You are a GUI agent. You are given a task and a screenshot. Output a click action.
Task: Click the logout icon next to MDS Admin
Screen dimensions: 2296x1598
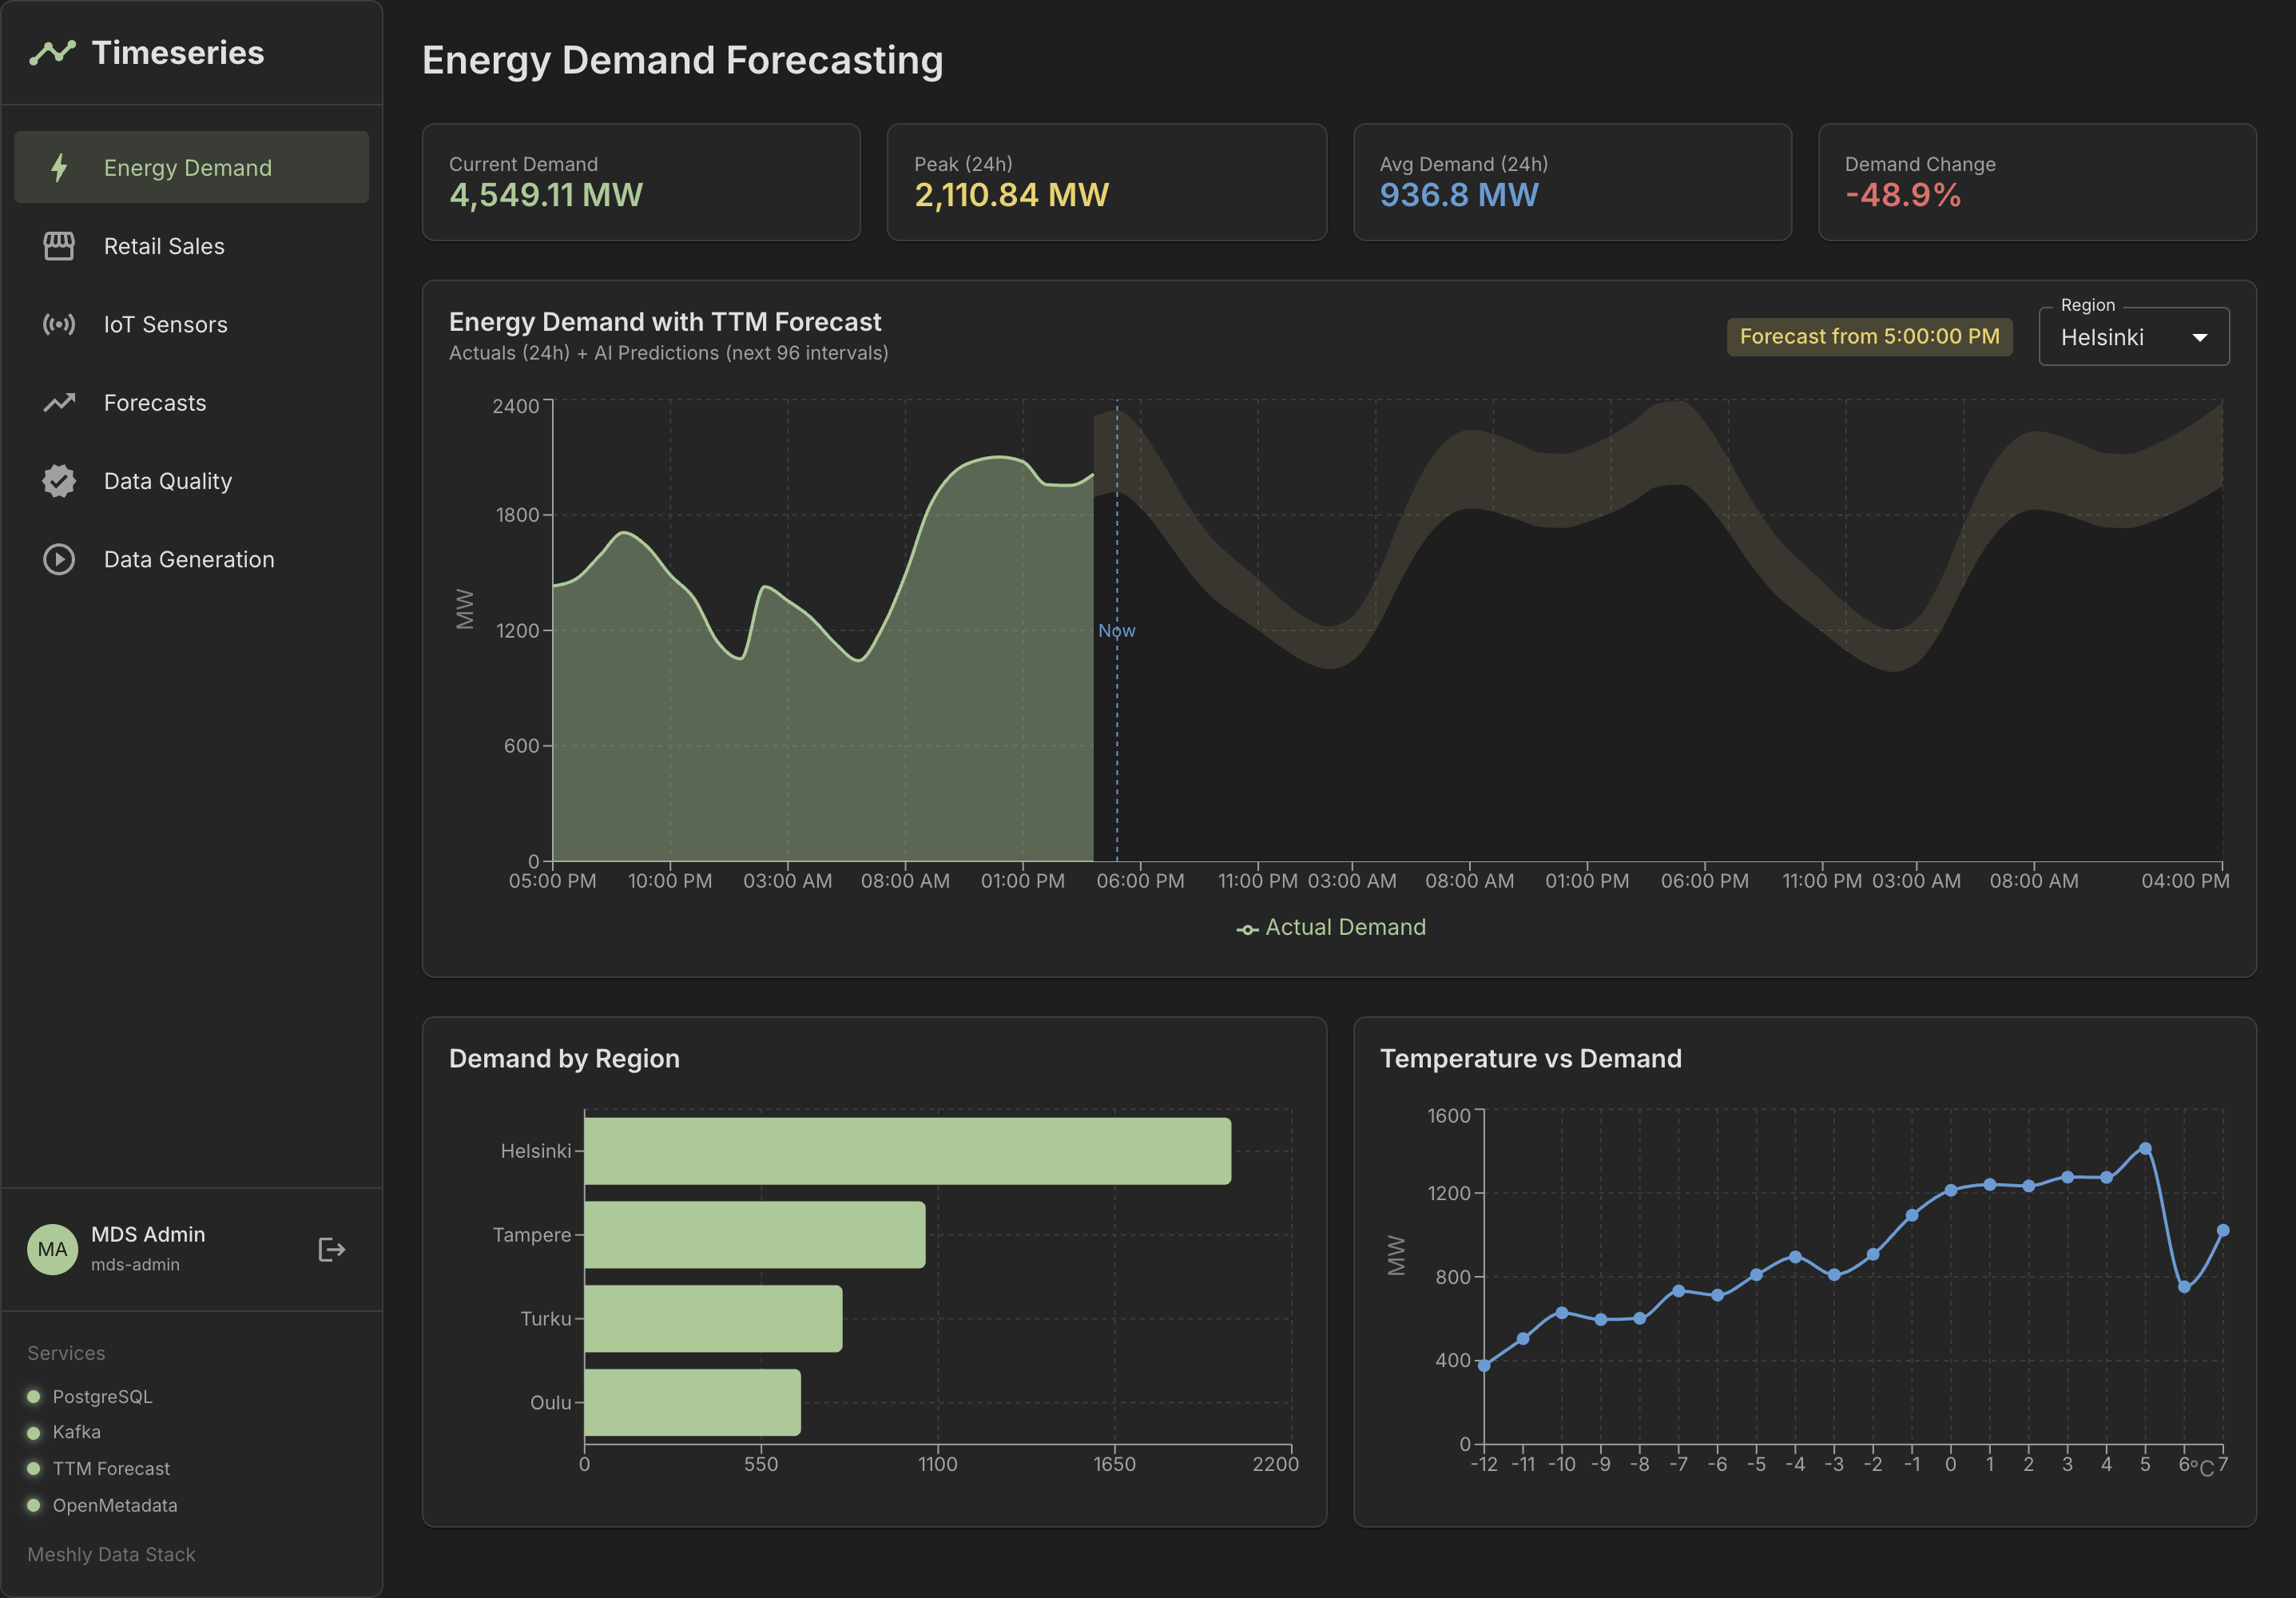tap(331, 1249)
